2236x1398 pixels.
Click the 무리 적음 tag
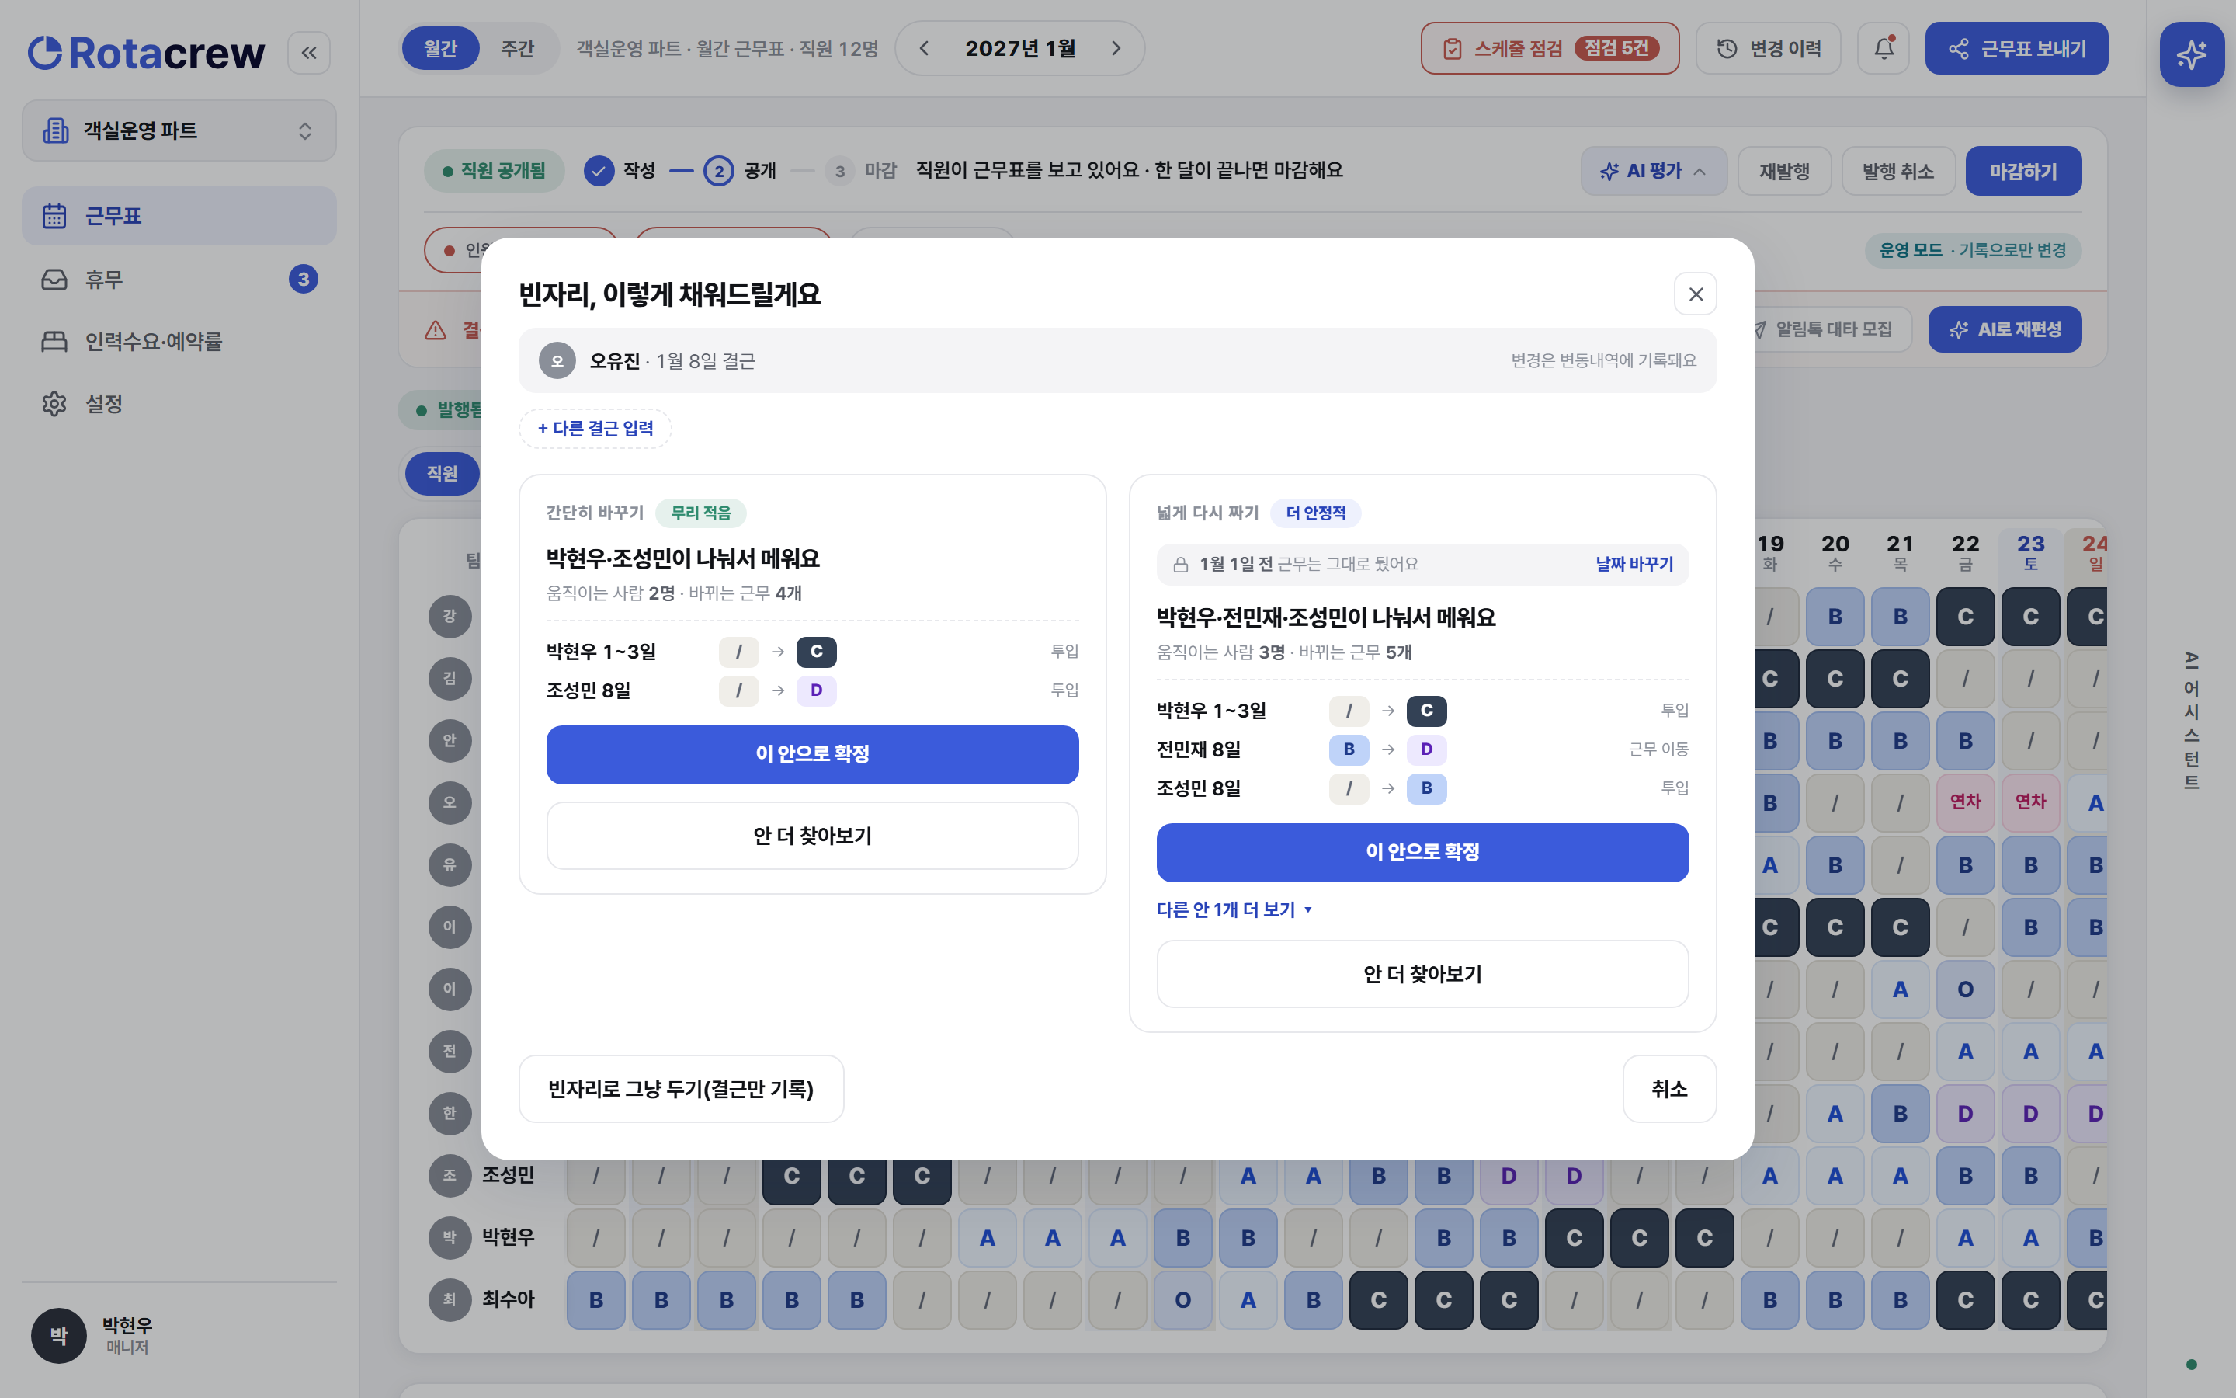click(700, 513)
